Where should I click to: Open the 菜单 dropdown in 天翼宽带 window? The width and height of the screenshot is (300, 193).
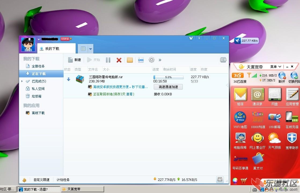(276, 67)
